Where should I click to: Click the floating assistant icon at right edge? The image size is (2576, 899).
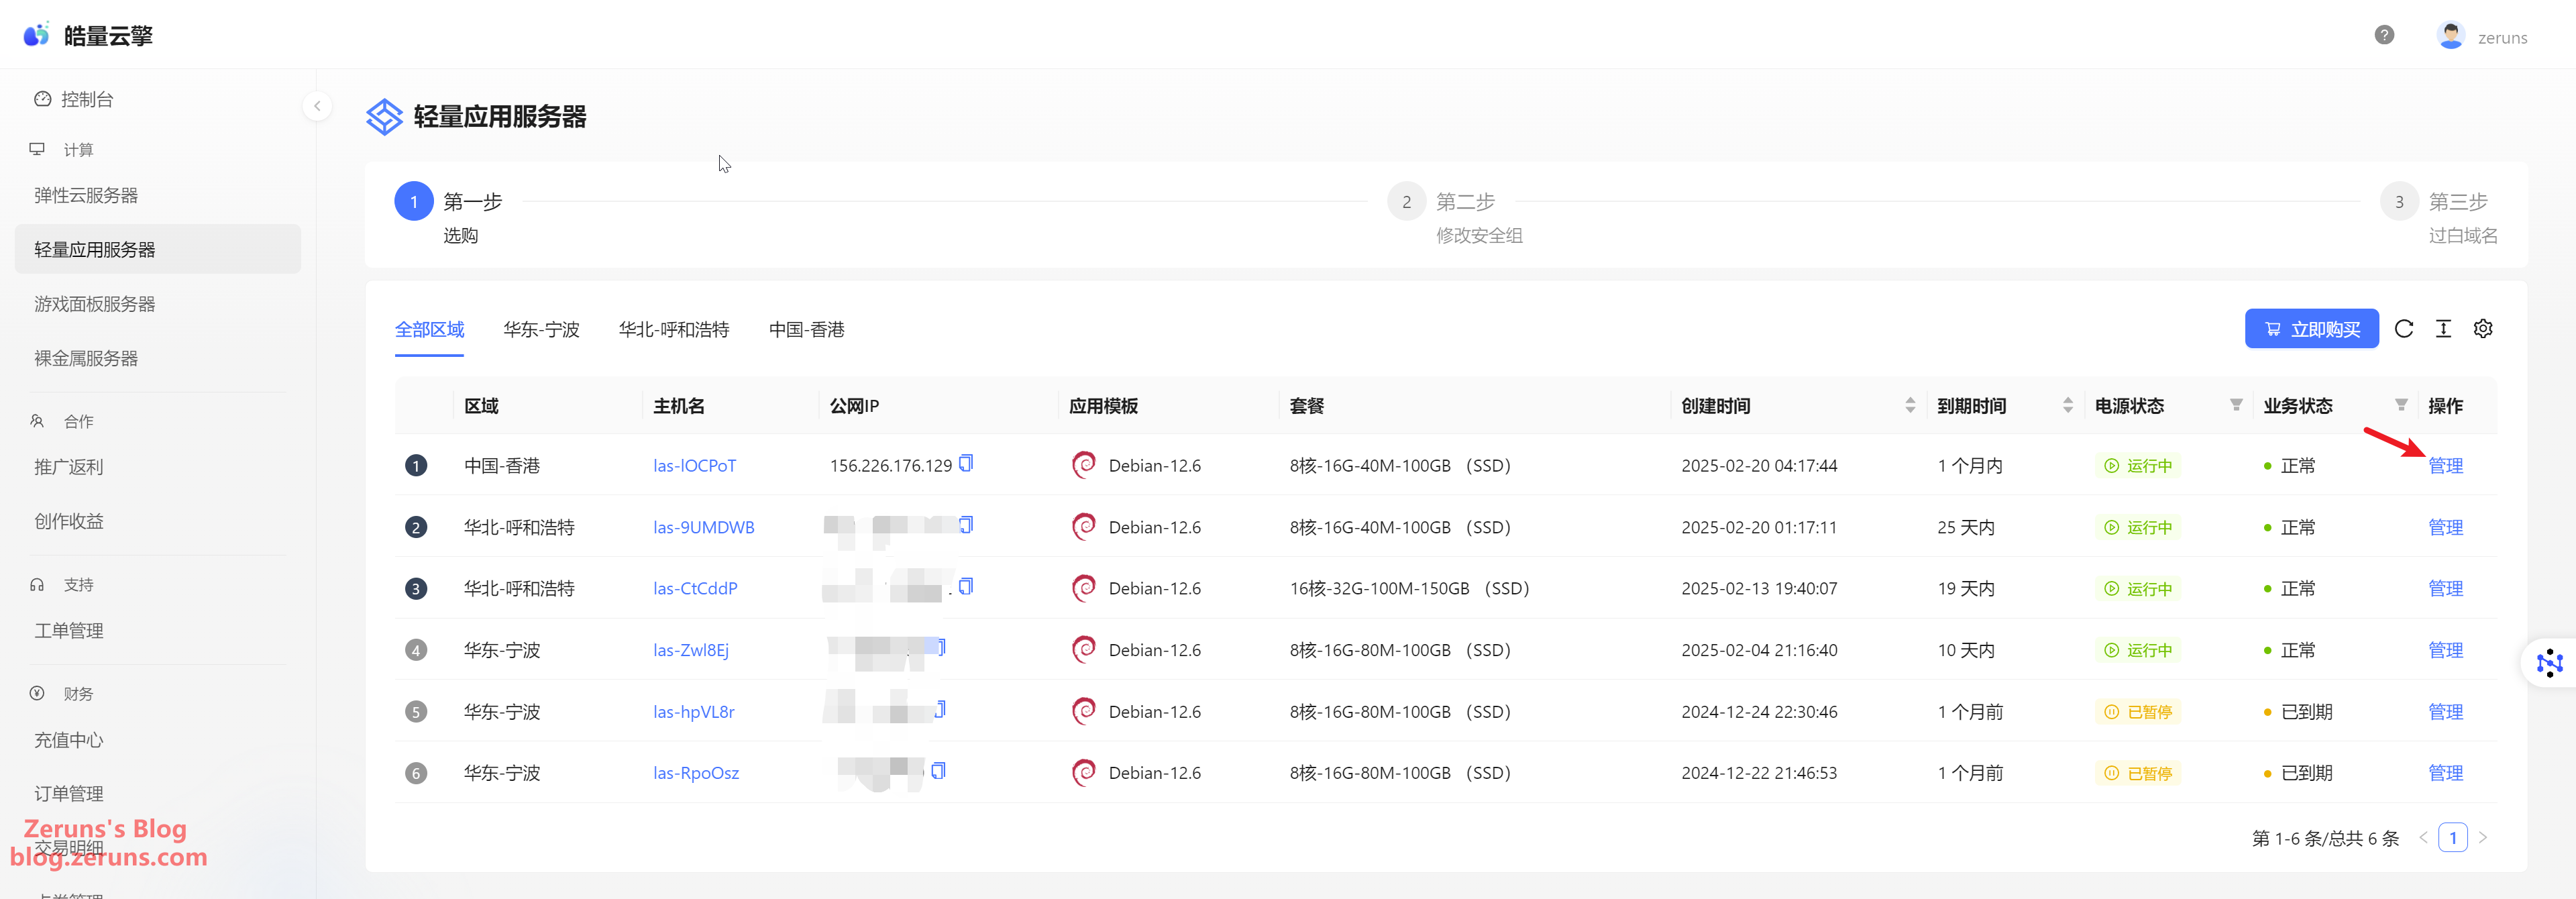pyautogui.click(x=2549, y=662)
